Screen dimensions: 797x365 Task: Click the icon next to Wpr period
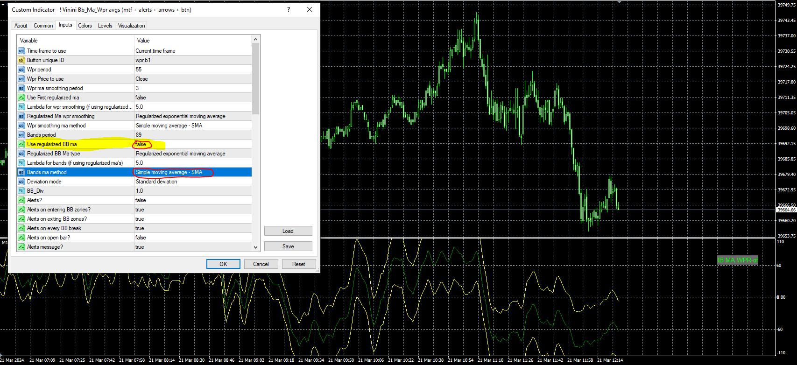point(21,70)
